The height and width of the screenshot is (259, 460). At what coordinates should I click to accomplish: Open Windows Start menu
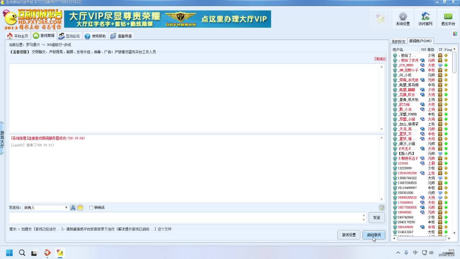[9, 253]
